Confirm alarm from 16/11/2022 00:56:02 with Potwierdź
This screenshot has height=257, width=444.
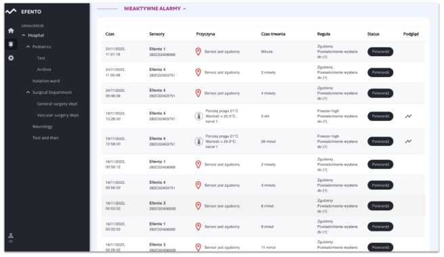pos(380,185)
